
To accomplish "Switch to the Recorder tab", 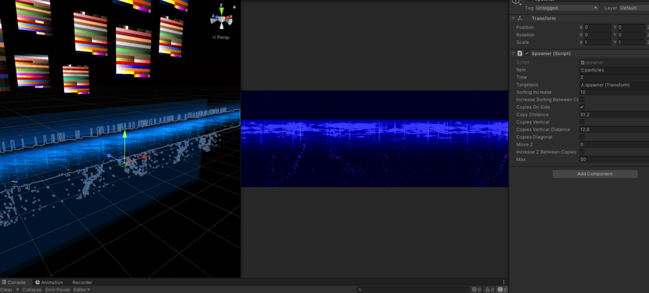I will pos(82,282).
